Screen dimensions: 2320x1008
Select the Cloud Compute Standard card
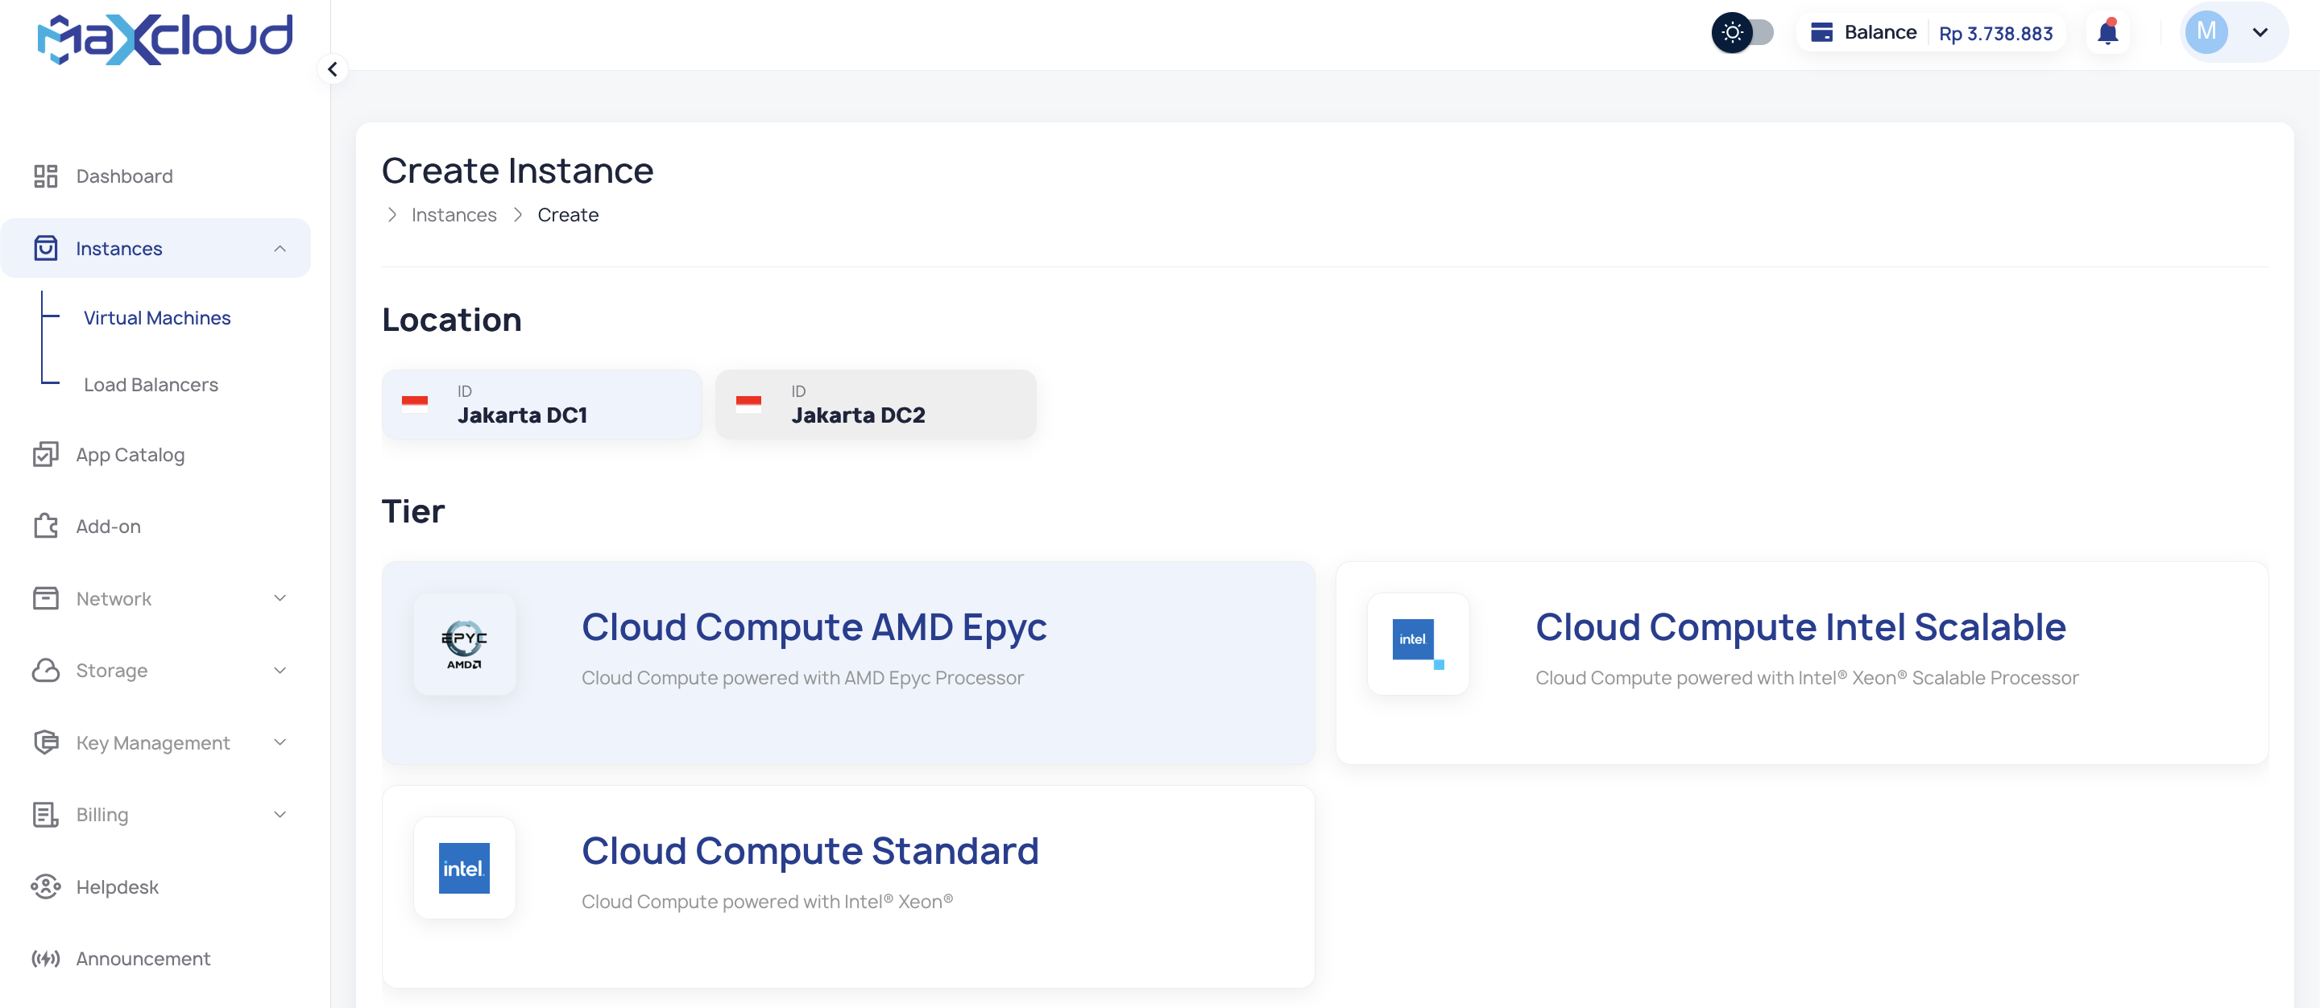847,886
